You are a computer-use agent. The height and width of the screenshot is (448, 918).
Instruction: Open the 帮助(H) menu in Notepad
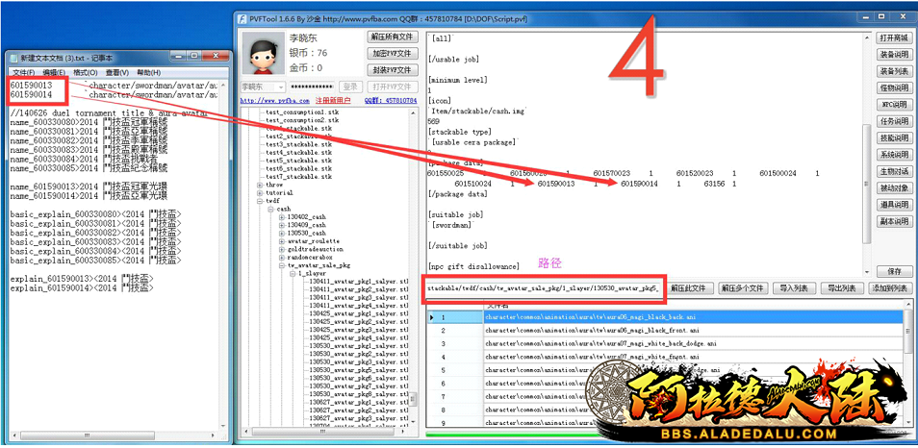(x=148, y=73)
